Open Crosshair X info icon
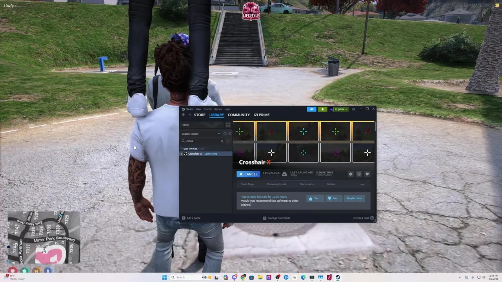This screenshot has height=282, width=502. pos(359,174)
